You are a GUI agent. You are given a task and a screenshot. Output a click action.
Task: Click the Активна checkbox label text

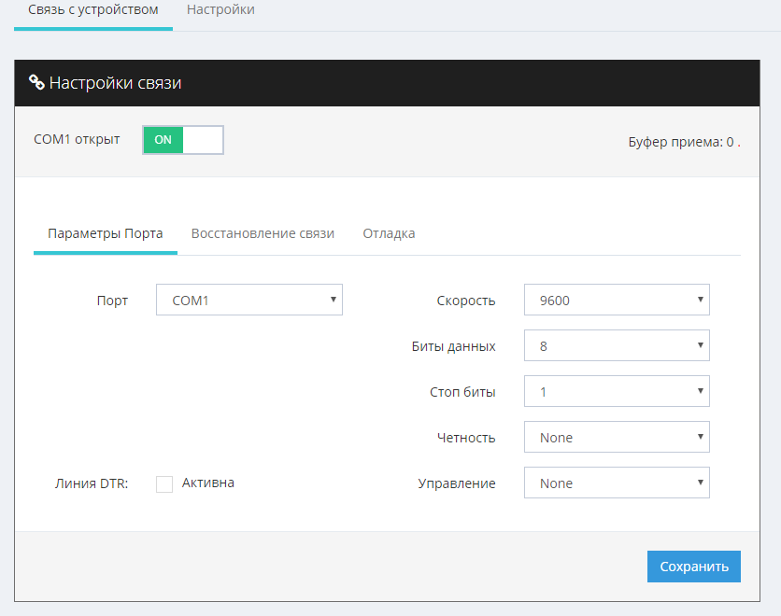208,483
